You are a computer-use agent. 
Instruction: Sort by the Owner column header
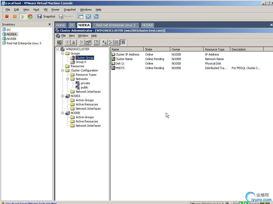point(187,49)
